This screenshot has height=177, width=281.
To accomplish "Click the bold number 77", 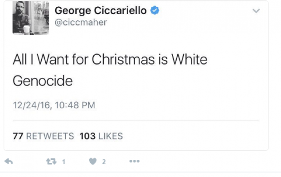I will click(18, 136).
